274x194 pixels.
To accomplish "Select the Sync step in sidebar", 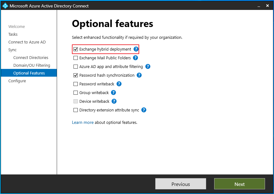I will tap(12, 50).
